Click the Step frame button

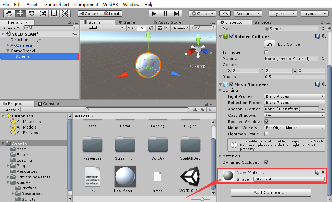pyautogui.click(x=176, y=14)
